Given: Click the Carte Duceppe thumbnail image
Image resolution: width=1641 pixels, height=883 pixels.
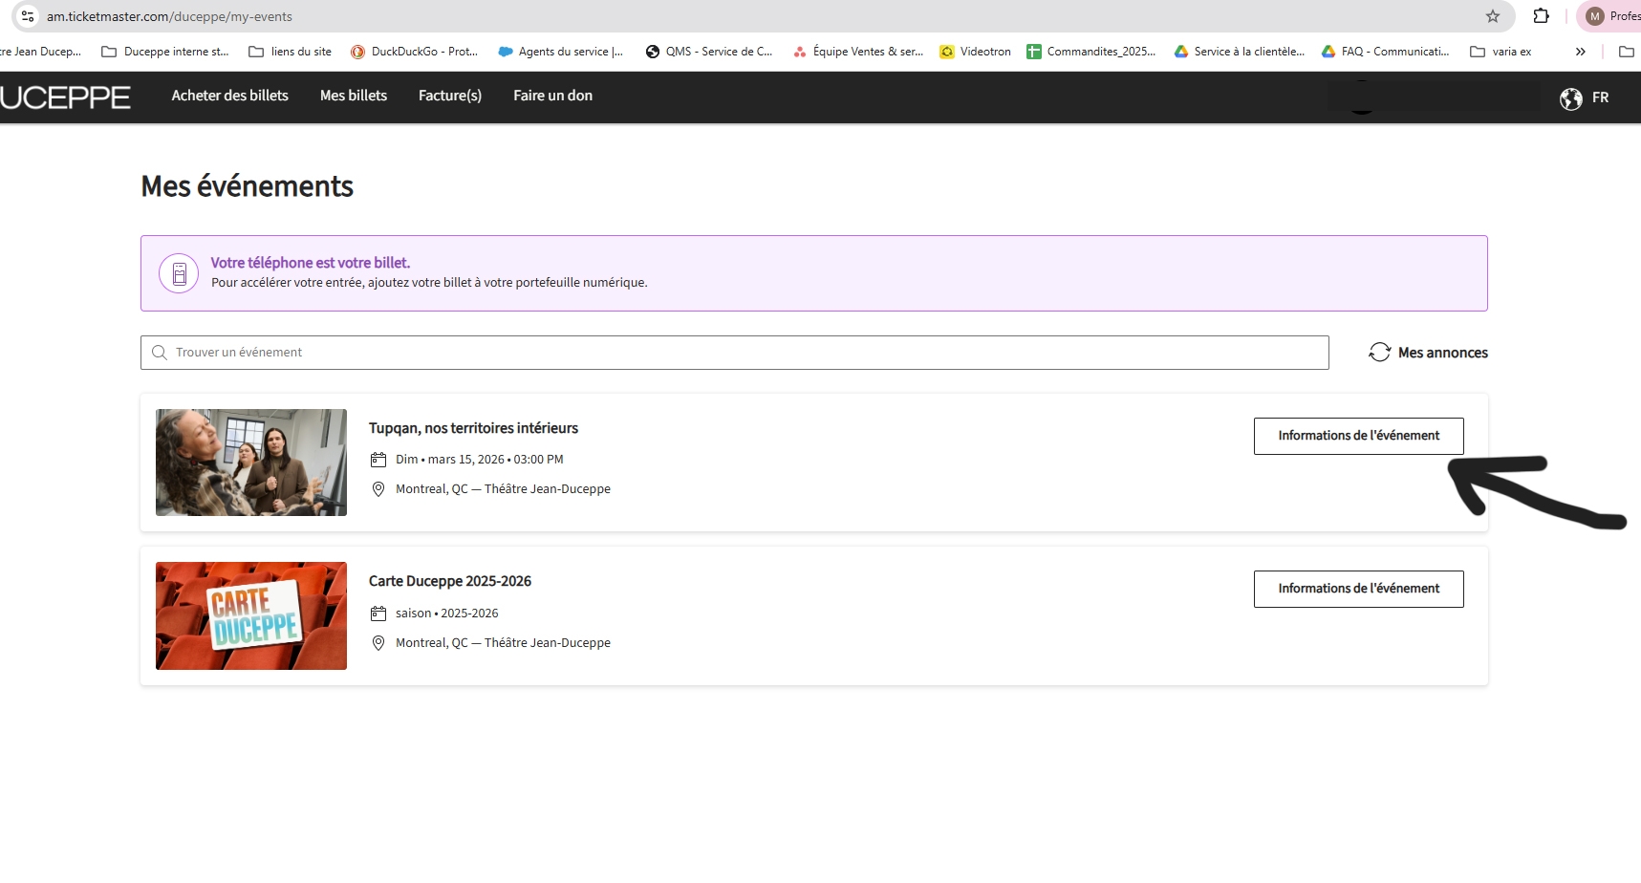Looking at the screenshot, I should click(251, 616).
